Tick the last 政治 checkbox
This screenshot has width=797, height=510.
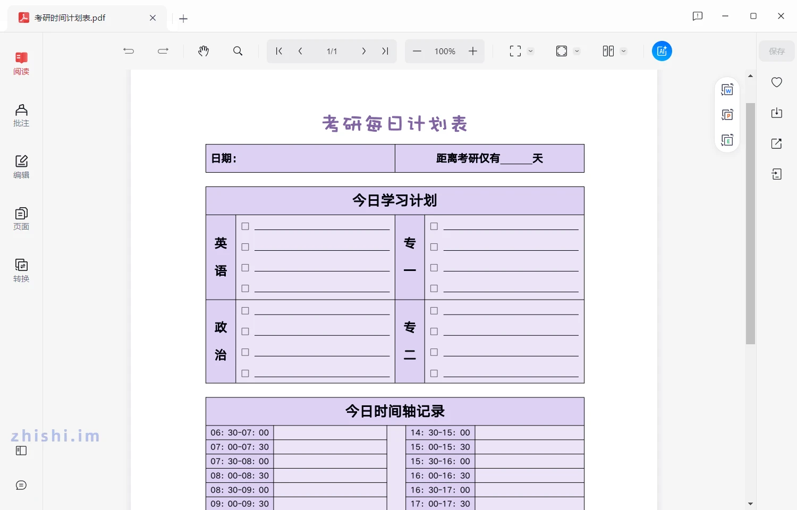click(x=245, y=373)
